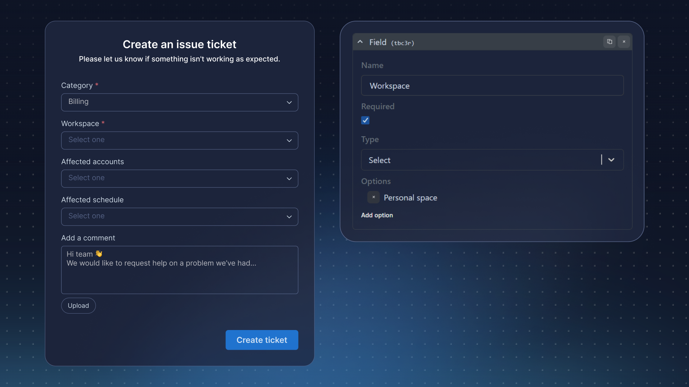Screen dimensions: 689x387
Task: Close the Field tbc3r panel
Action: pyautogui.click(x=624, y=42)
